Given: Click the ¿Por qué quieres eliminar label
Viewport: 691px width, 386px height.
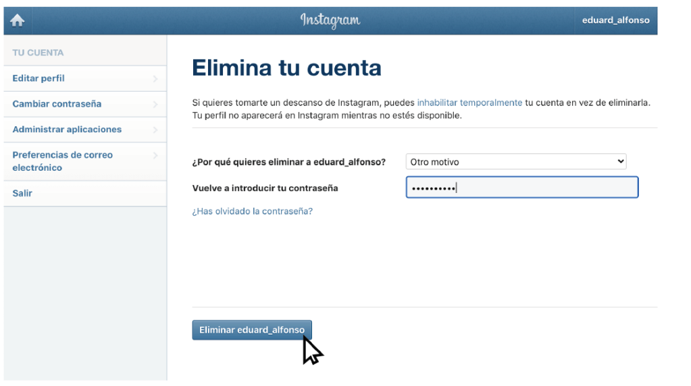Looking at the screenshot, I should point(288,162).
